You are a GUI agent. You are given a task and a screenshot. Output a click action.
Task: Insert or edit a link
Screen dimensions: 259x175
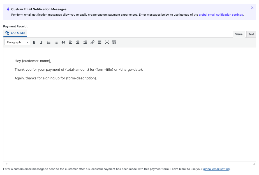92,42
